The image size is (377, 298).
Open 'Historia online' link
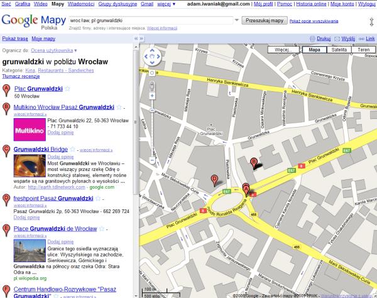tap(312, 4)
